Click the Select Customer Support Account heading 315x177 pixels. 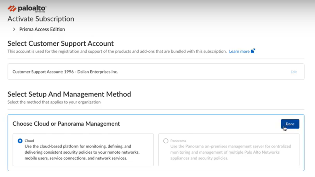coord(60,43)
